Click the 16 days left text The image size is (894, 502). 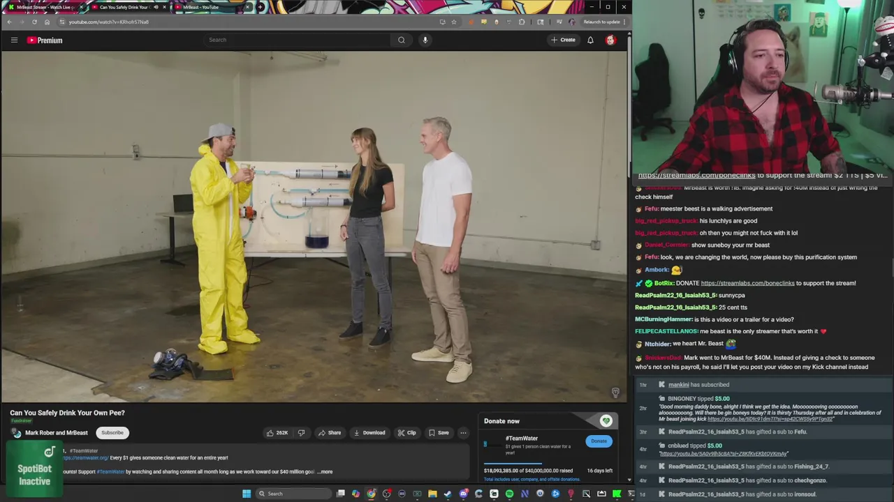pyautogui.click(x=599, y=471)
